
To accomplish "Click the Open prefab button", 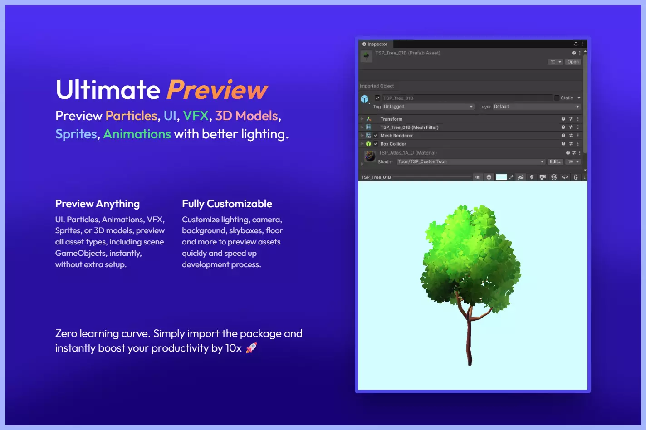I will point(573,62).
